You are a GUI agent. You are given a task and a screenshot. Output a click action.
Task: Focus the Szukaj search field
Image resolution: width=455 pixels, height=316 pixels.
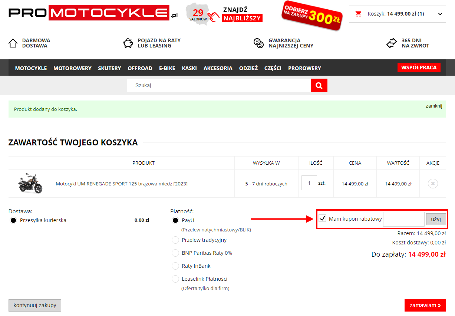pos(219,85)
